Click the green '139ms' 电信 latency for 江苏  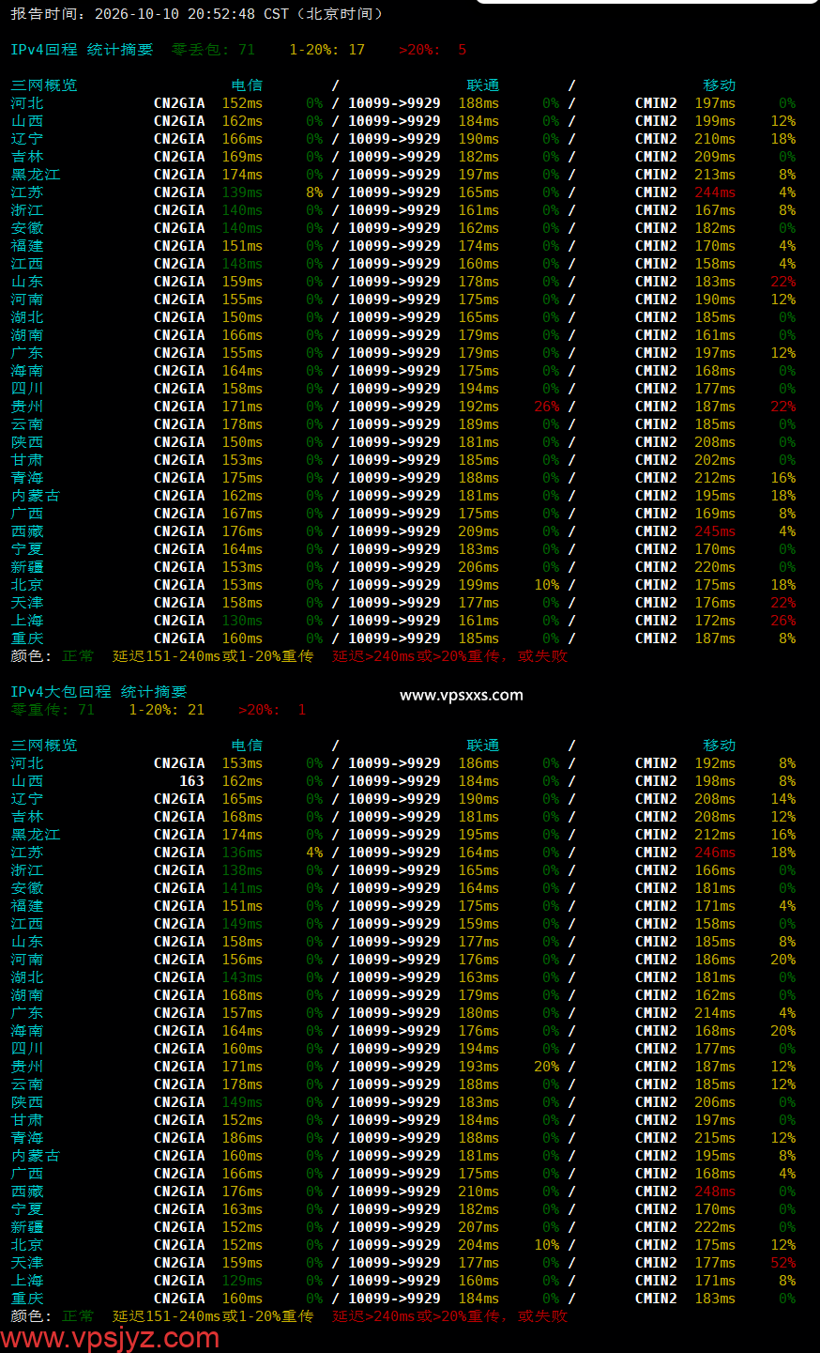pyautogui.click(x=242, y=192)
